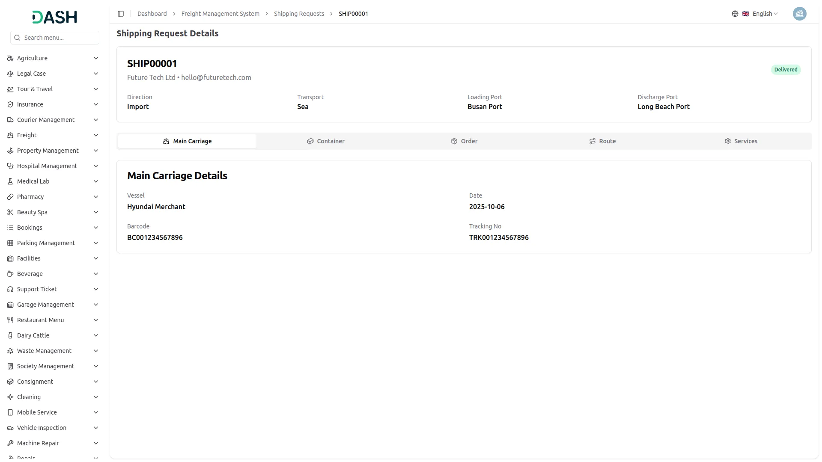
Task: Click the Legal Case scales icon
Action: pos(10,74)
